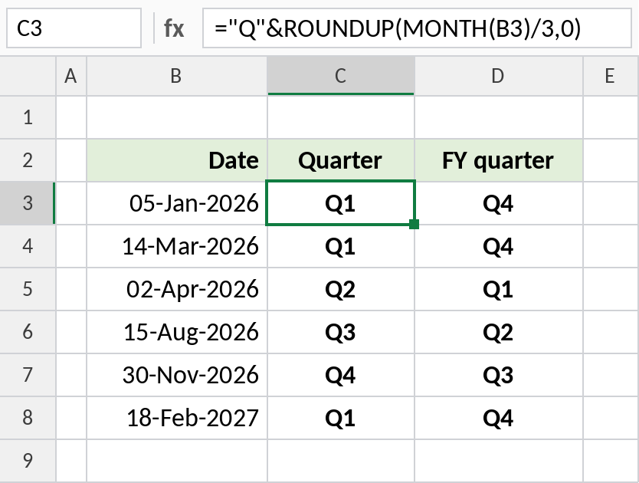Select column E header
Image resolution: width=639 pixels, height=483 pixels.
pyautogui.click(x=611, y=76)
